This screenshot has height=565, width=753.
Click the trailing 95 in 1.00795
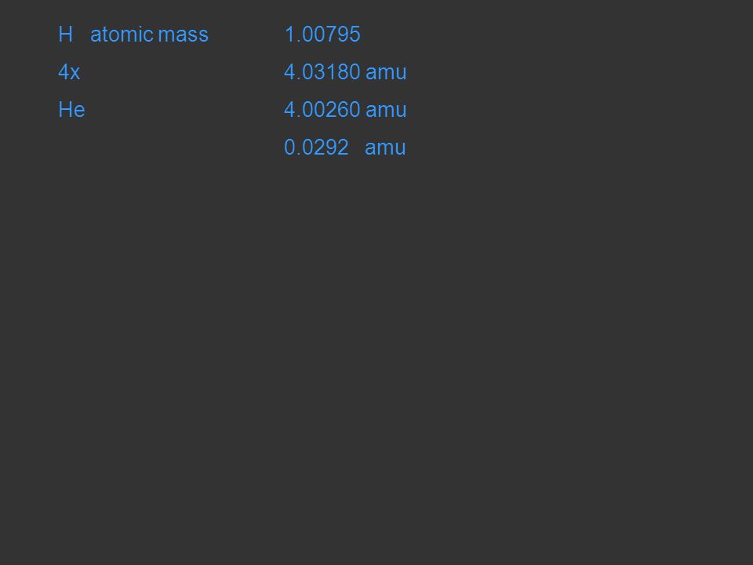[349, 35]
